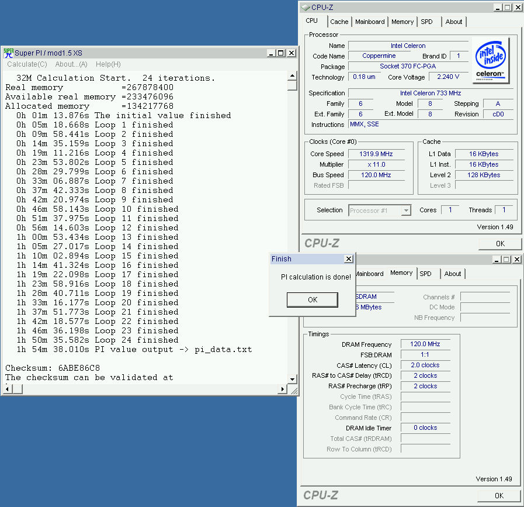Click the FSB:DRAM value 1:1

[x=425, y=354]
